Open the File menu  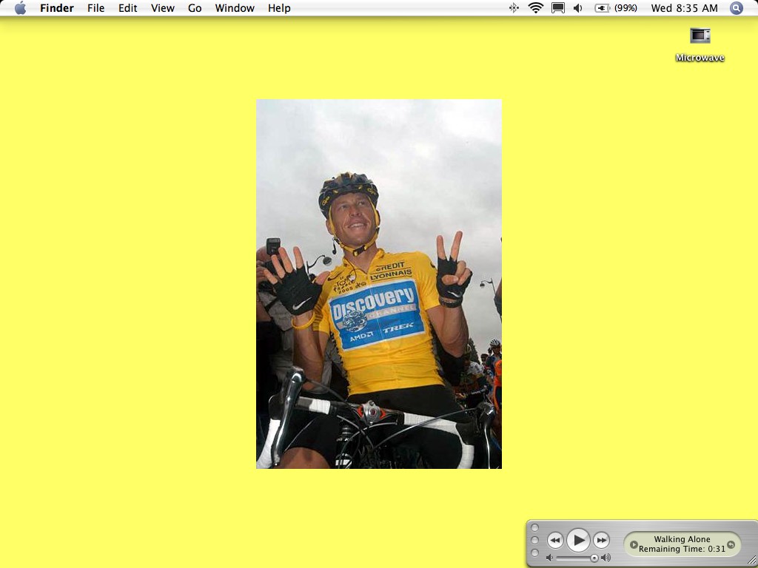point(95,7)
